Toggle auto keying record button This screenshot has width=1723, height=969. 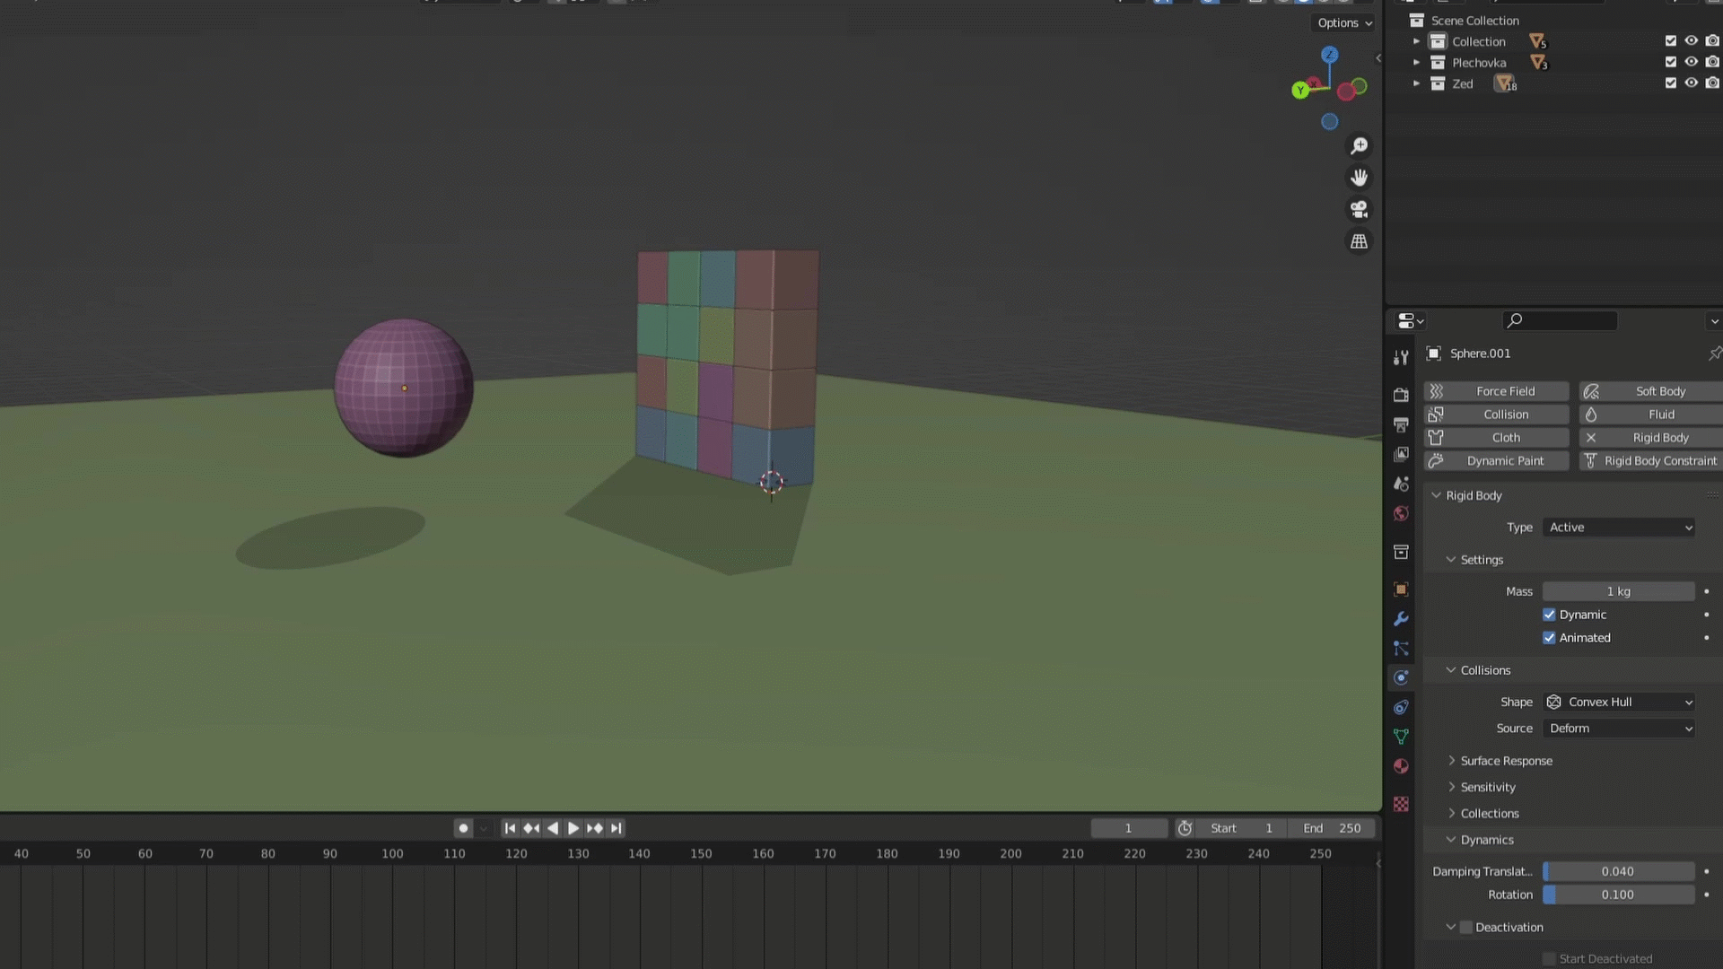pos(463,828)
